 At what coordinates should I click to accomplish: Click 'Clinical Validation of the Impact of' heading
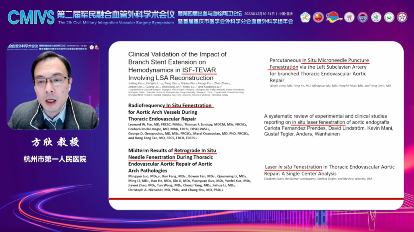click(177, 54)
